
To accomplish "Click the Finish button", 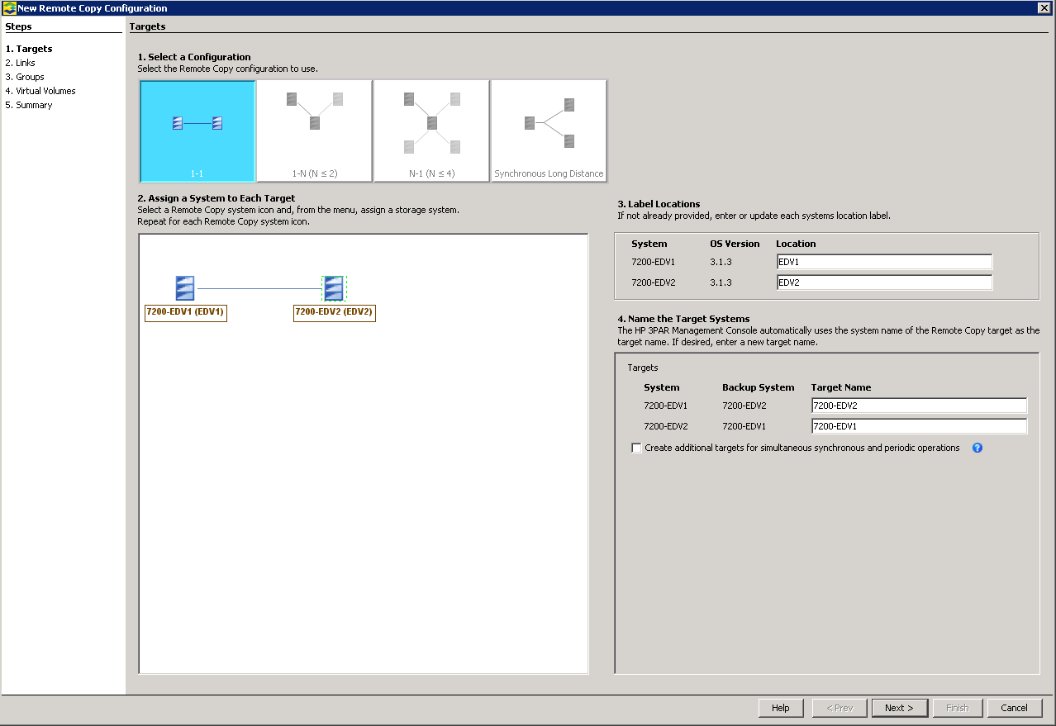I will (x=958, y=708).
